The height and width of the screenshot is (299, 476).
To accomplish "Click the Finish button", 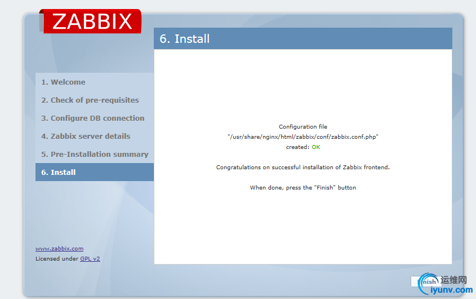I will tap(426, 282).
